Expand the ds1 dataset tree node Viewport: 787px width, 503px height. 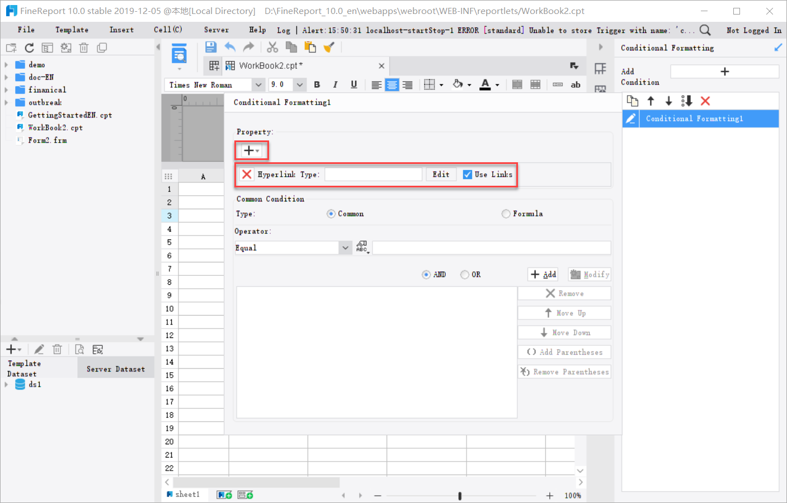[7, 384]
